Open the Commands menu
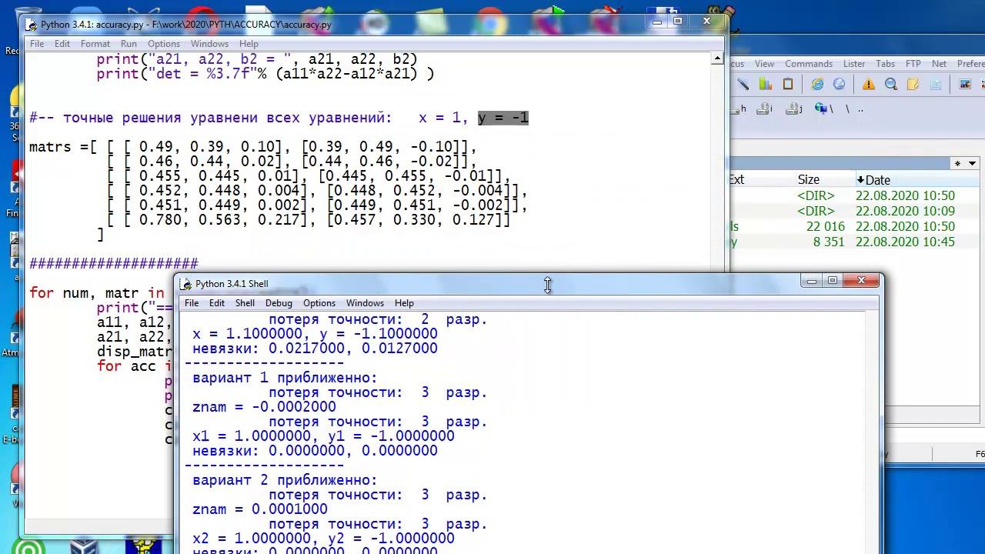 click(809, 64)
